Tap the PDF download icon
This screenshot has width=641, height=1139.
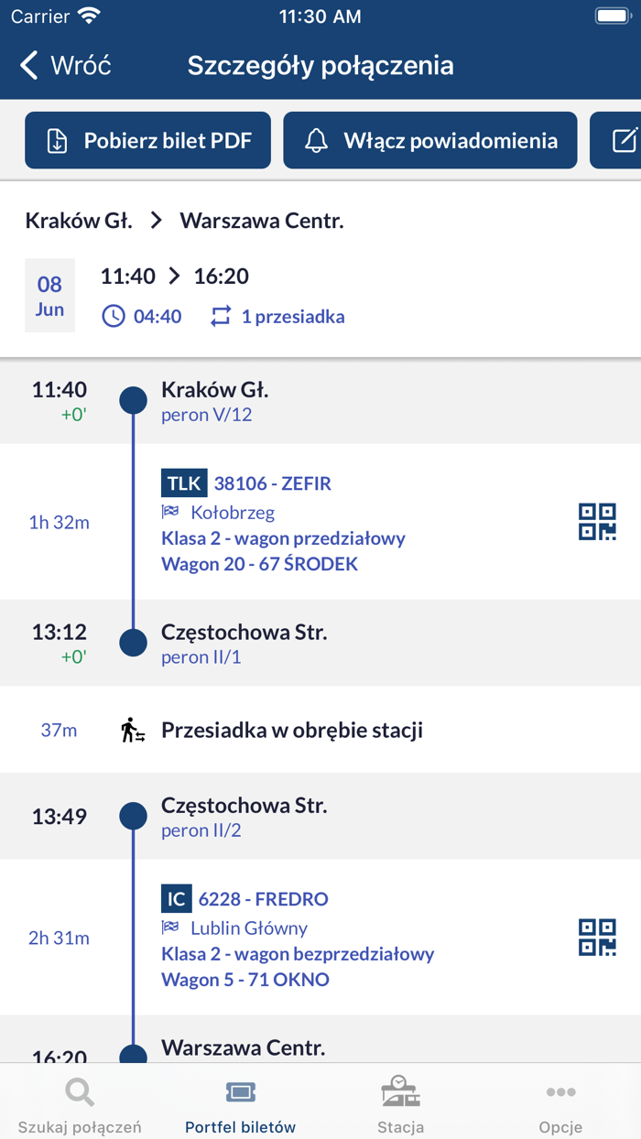(57, 141)
